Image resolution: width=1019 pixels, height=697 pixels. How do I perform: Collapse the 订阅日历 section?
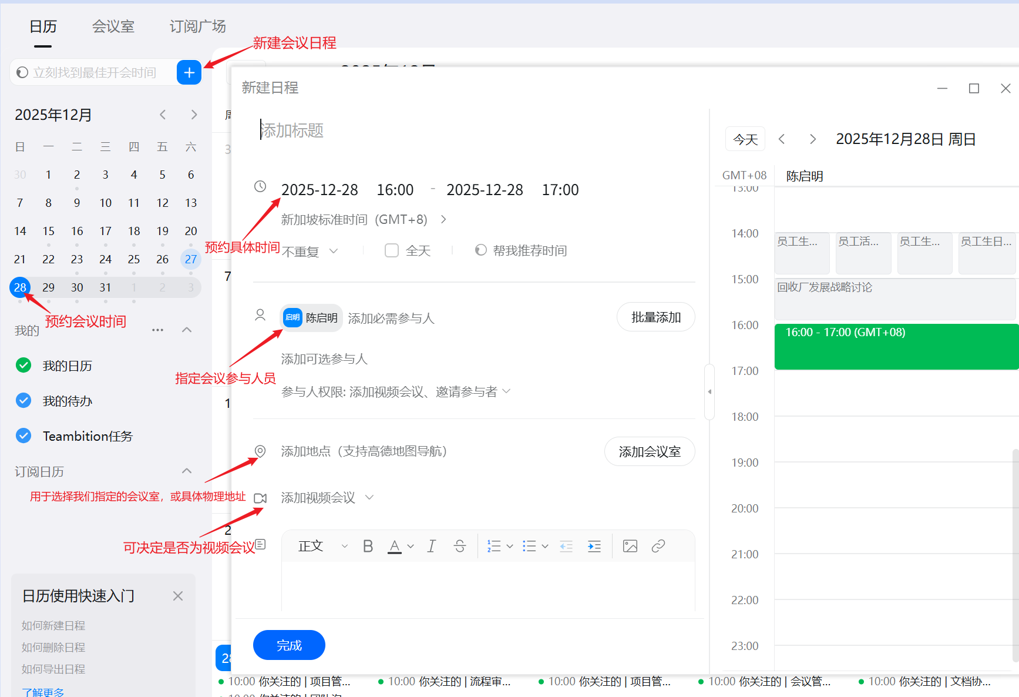click(x=187, y=471)
